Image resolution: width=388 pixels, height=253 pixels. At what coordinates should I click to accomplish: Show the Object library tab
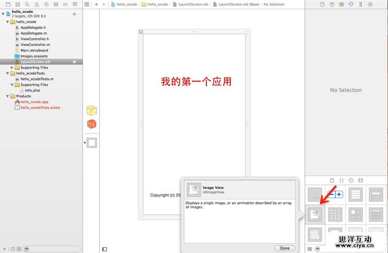351,180
